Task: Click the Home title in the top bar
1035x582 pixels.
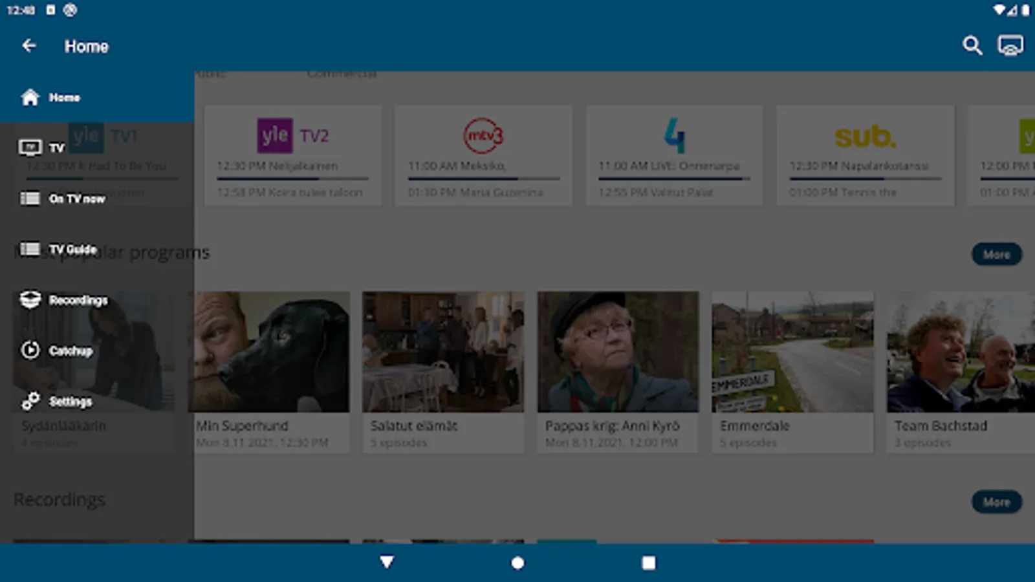Action: [x=87, y=46]
